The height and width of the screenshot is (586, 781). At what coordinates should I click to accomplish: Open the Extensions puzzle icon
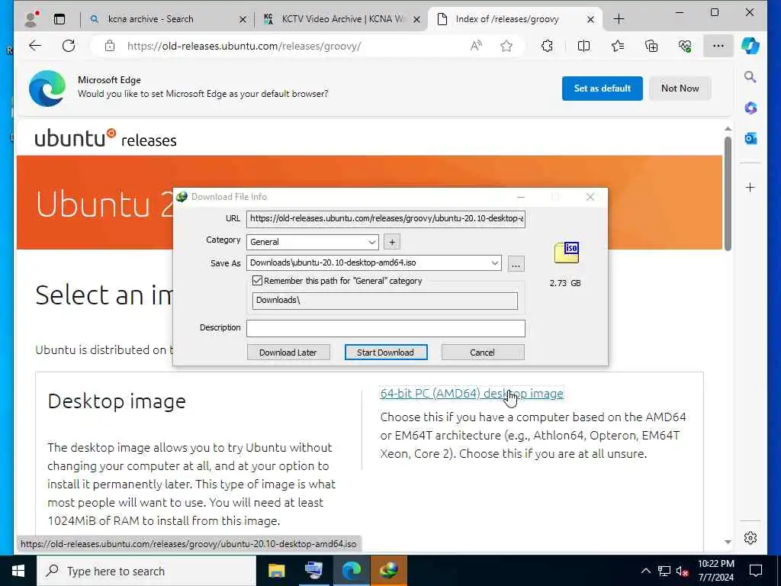point(547,47)
